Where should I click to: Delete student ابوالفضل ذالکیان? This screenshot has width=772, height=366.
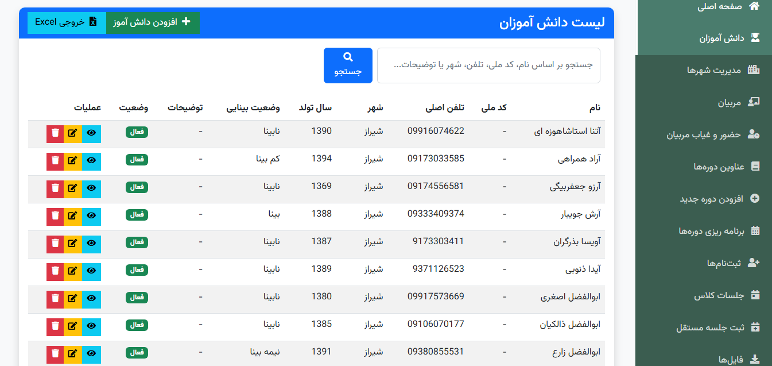point(55,326)
